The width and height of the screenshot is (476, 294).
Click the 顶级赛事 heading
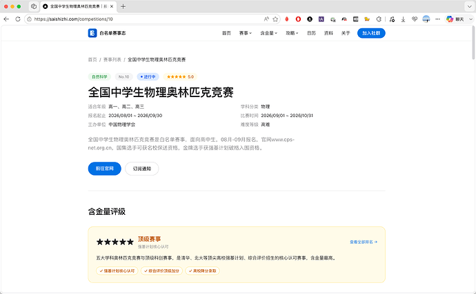[x=150, y=239]
